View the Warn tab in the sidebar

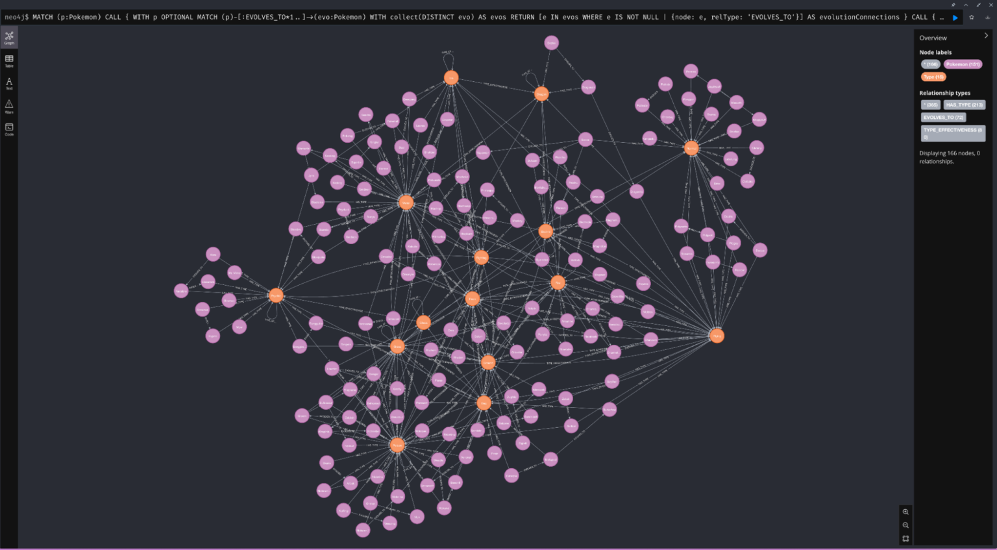(9, 108)
